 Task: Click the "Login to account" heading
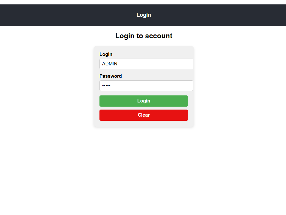[x=144, y=36]
